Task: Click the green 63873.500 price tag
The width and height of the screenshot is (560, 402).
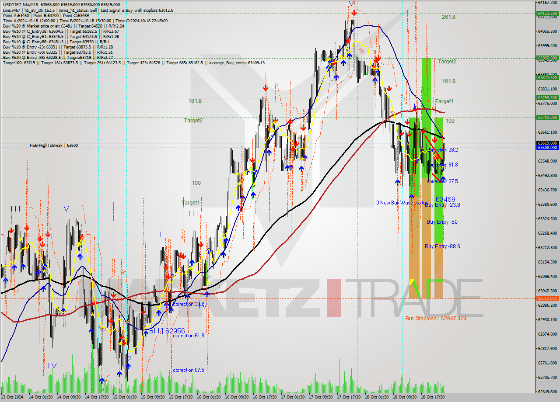Action: 547,77
